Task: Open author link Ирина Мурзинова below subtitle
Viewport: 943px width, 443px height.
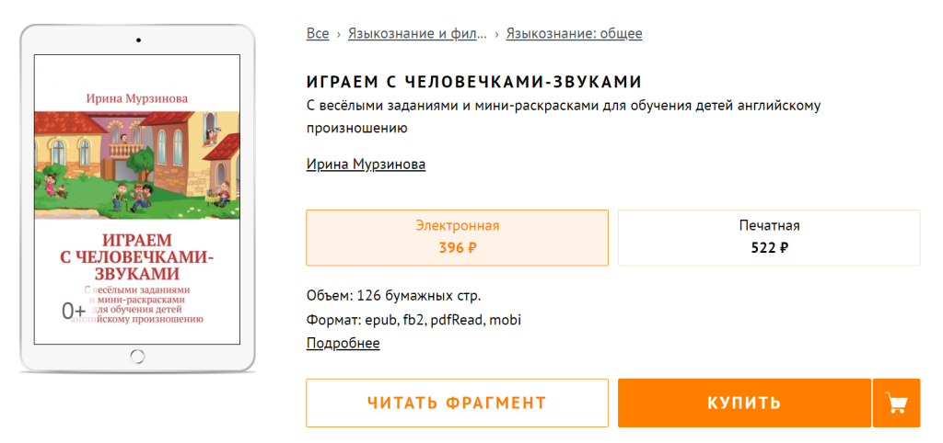Action: (x=366, y=164)
